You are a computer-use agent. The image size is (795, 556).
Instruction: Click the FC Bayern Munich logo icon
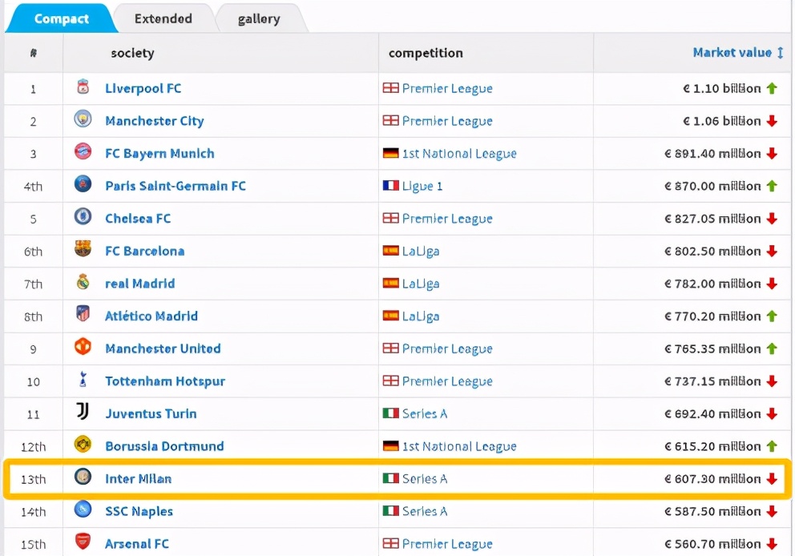coord(83,152)
